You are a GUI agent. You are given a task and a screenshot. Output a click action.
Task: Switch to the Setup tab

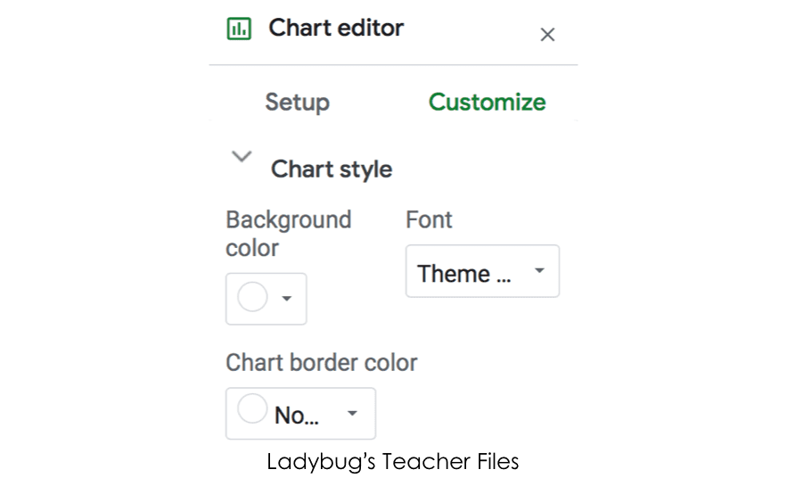click(297, 103)
